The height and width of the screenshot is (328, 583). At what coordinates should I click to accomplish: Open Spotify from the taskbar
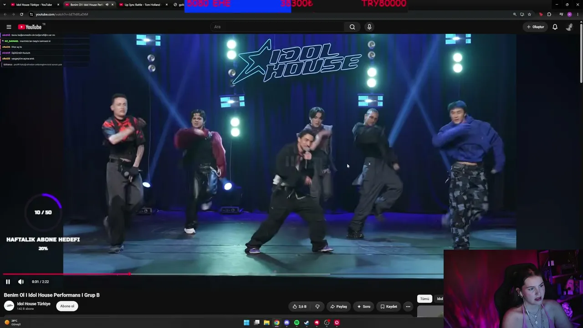(297, 323)
